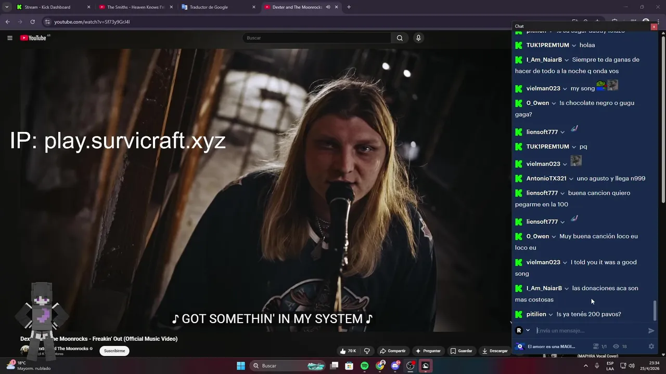Focus the 'Envía un mensaje' chat box

point(591,330)
